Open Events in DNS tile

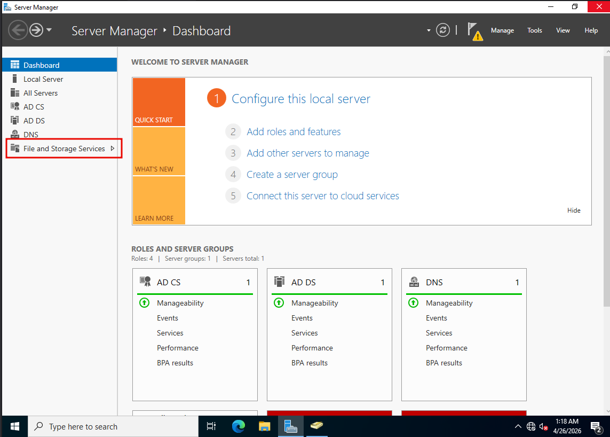point(436,318)
